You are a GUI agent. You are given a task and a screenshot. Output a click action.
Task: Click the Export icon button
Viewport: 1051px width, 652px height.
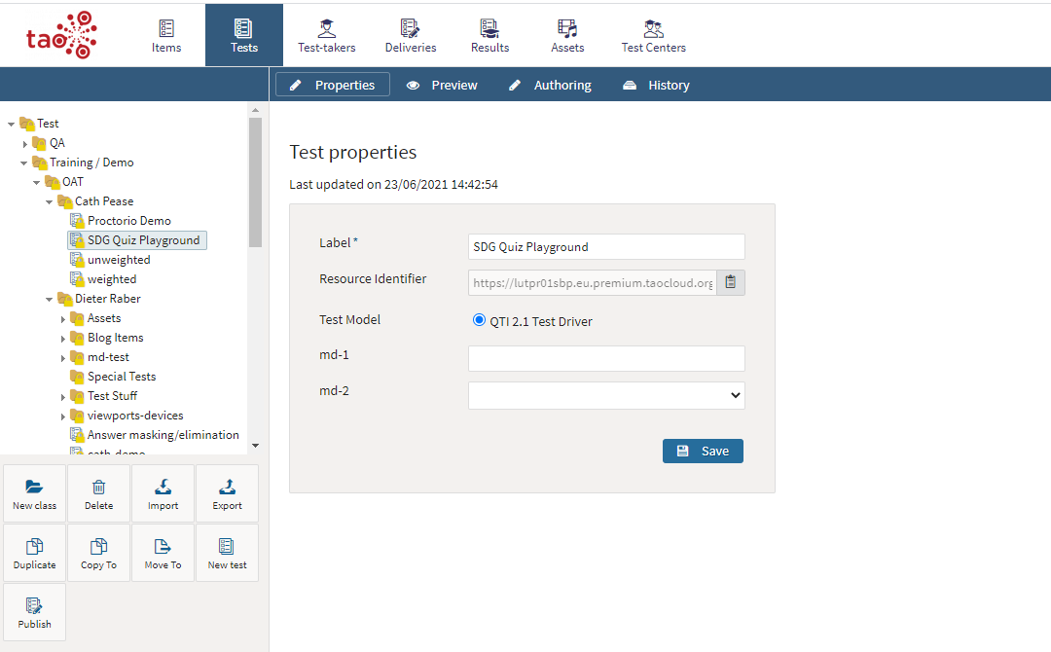(227, 487)
